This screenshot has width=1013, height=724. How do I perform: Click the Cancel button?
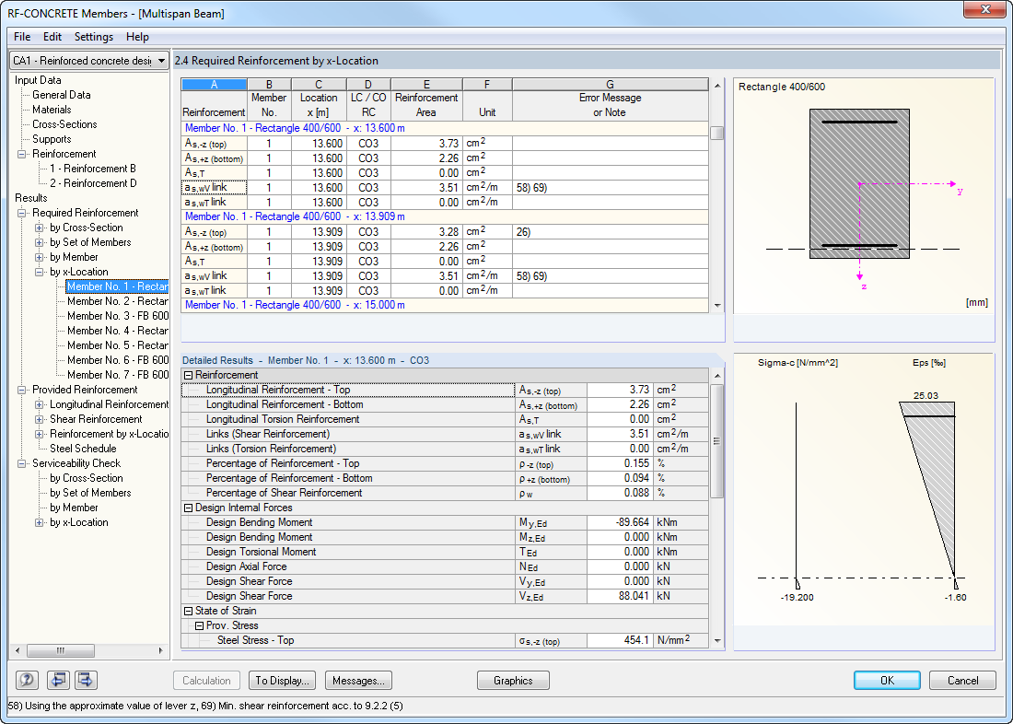[962, 680]
